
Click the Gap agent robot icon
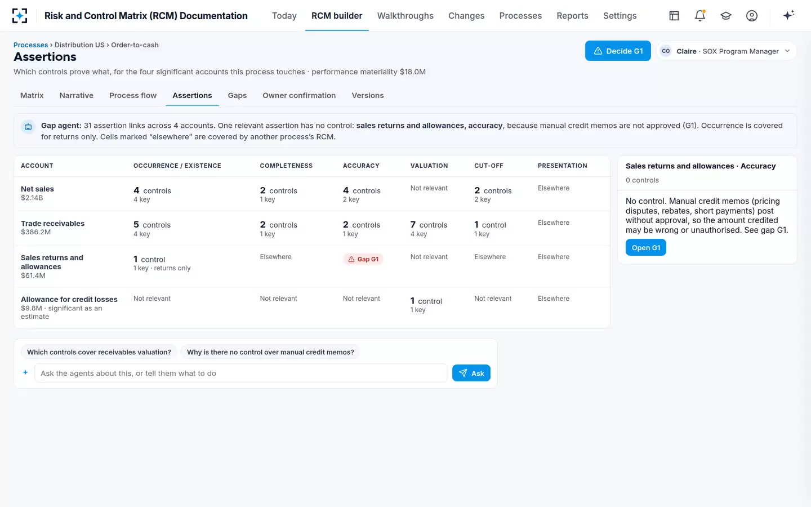[x=28, y=127]
